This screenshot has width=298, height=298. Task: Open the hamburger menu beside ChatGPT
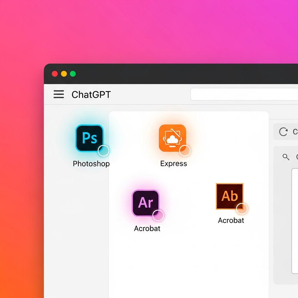(58, 94)
